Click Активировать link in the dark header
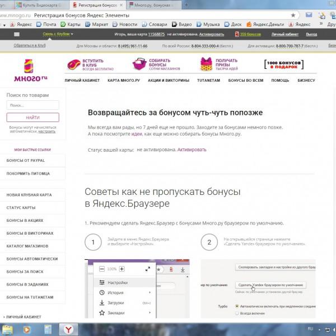The image size is (336, 336). click(212, 34)
